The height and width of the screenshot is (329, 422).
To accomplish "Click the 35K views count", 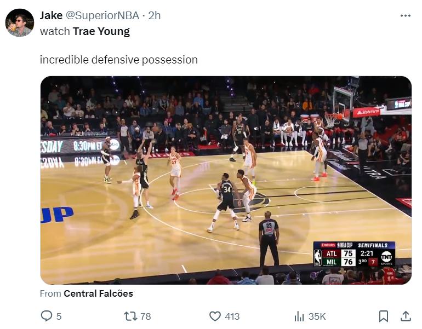I will coord(317,316).
